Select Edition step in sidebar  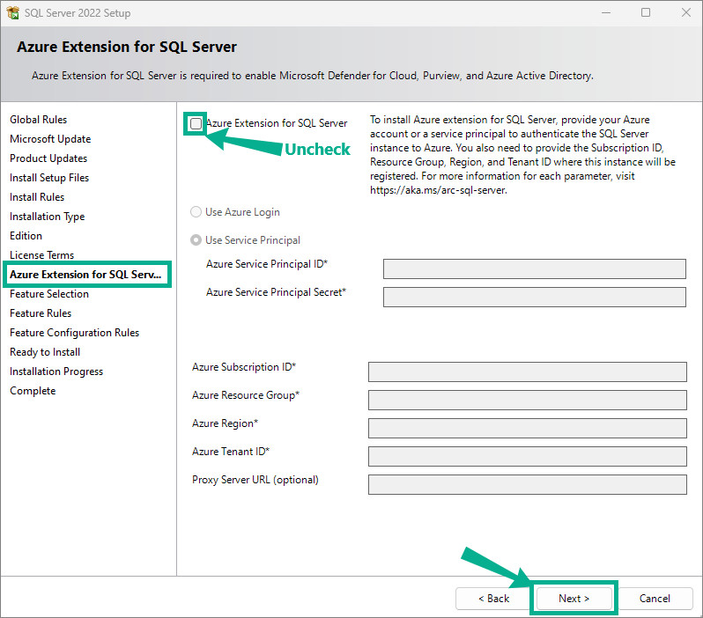click(x=26, y=236)
